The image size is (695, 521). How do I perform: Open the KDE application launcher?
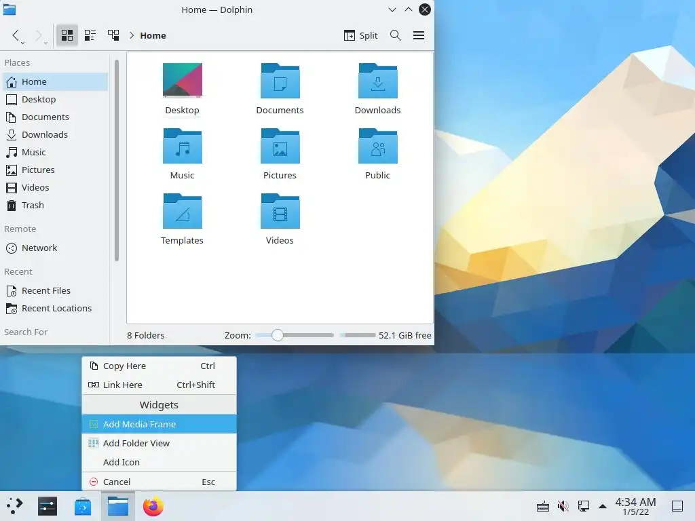pos(14,506)
